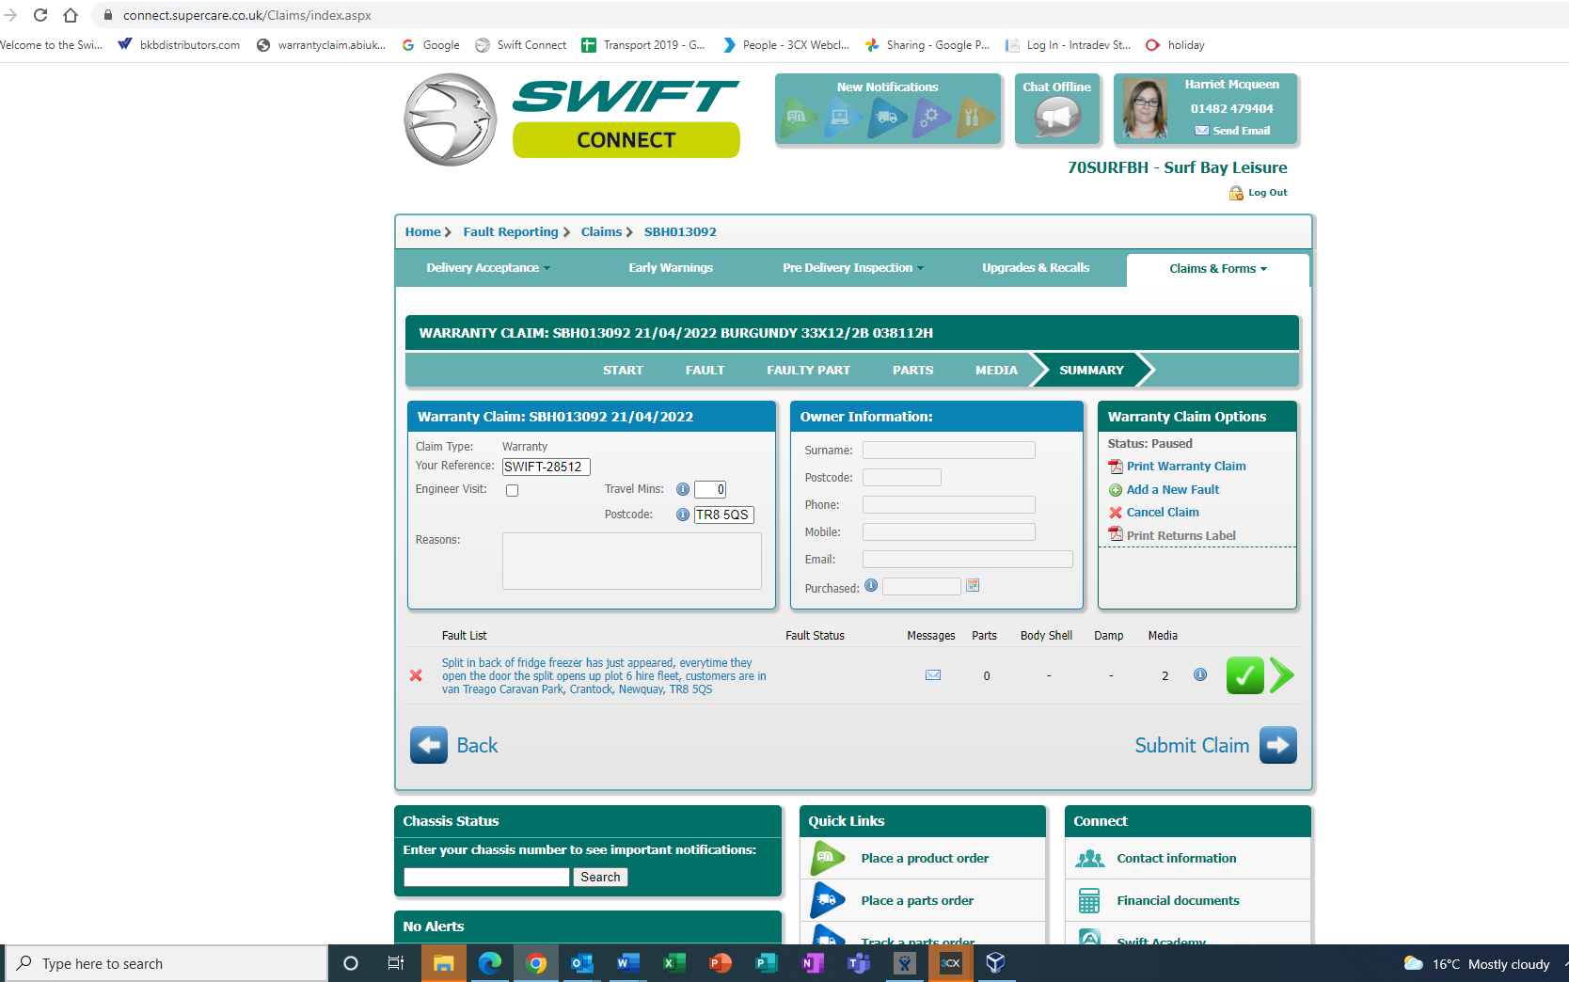Click the Print Returns Label link

tap(1181, 536)
